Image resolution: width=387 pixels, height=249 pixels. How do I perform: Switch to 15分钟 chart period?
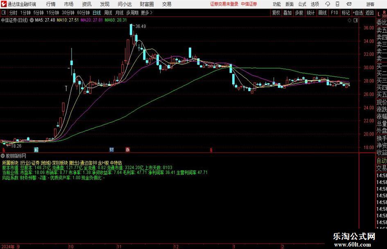tap(53, 13)
